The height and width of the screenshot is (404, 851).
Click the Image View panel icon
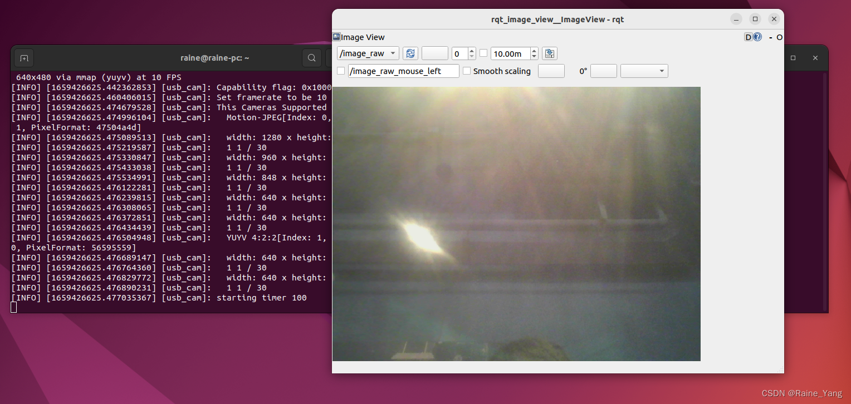335,37
